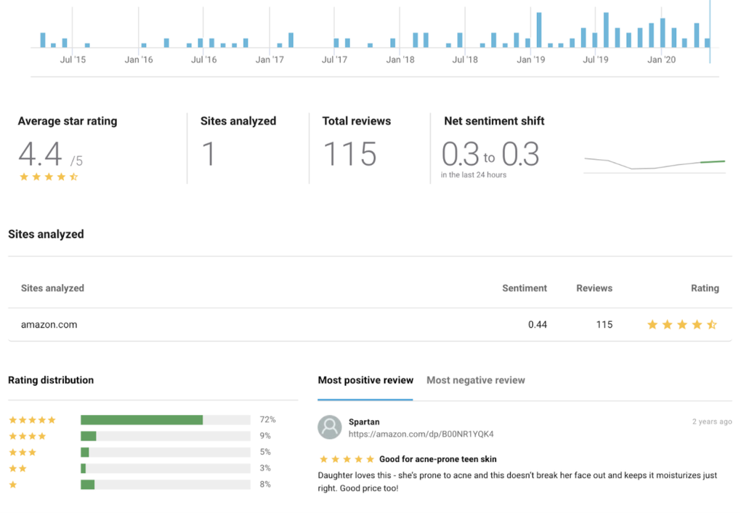The image size is (744, 513).
Task: Click amazon.com row rating stars
Action: 682,325
